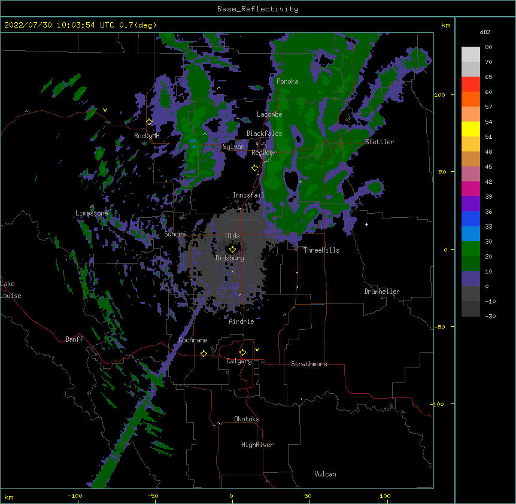The width and height of the screenshot is (516, 504).
Task: Click the ThreeHills city label
Action: (321, 250)
